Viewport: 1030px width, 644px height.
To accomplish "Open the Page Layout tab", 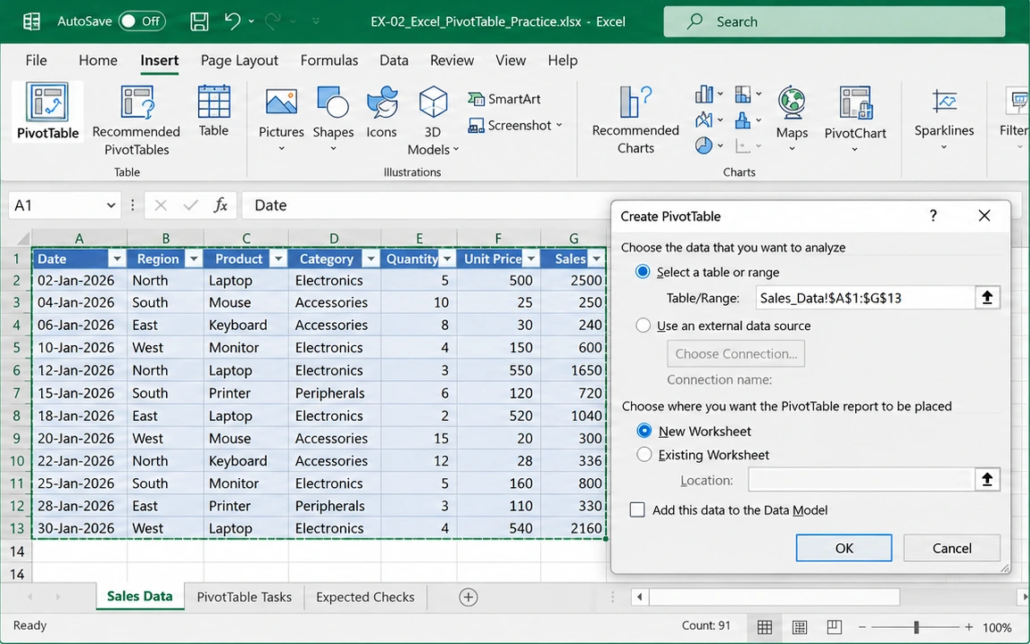I will (x=239, y=61).
